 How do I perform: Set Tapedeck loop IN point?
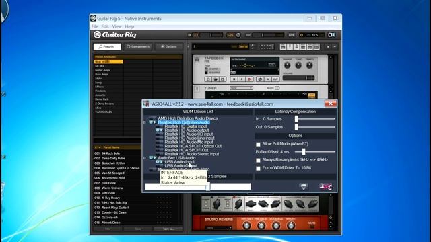click(268, 79)
